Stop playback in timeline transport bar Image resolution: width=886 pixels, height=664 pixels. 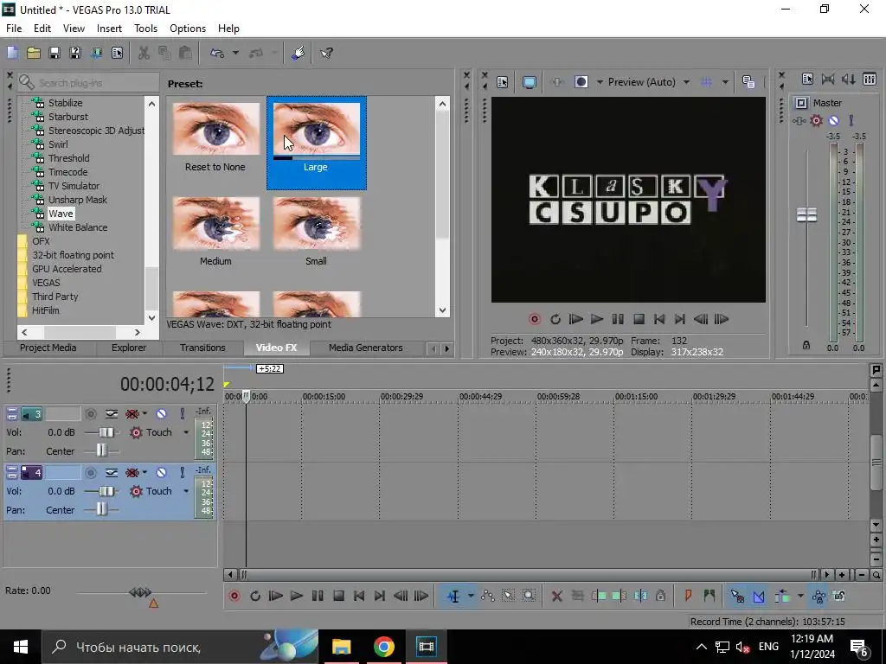coord(338,596)
